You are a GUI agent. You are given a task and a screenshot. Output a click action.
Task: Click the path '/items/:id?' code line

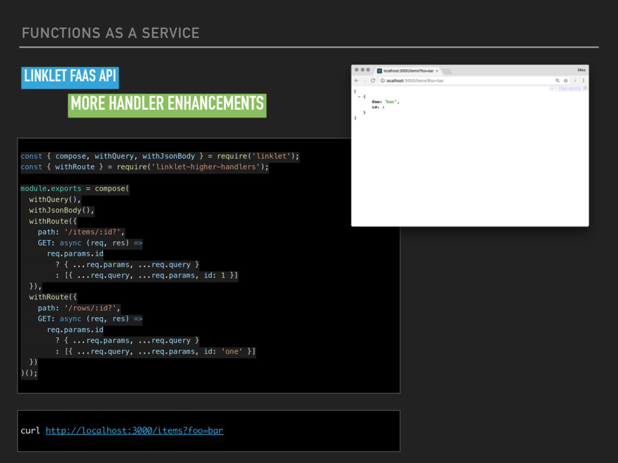click(81, 232)
